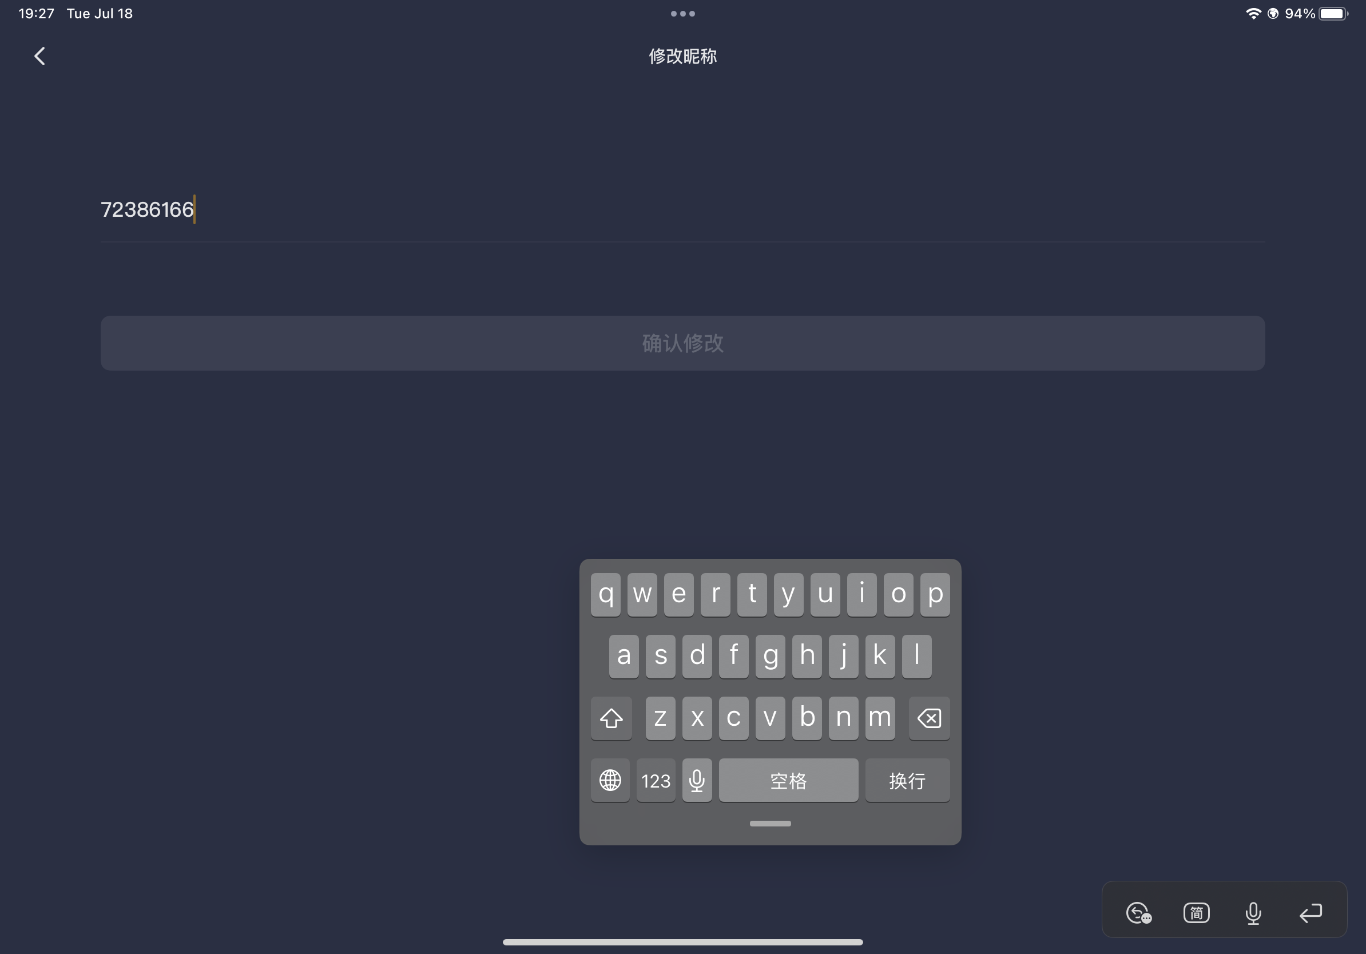Grab the floating keyboard handle bar
1366x954 pixels.
[770, 823]
